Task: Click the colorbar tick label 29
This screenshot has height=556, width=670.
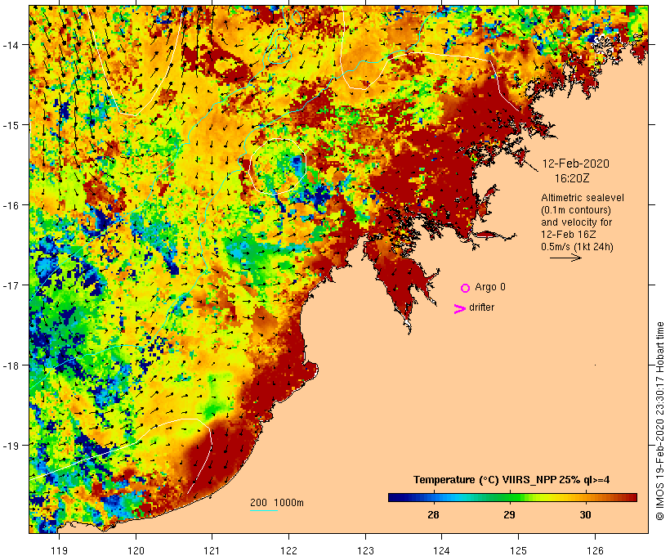Action: 509,514
